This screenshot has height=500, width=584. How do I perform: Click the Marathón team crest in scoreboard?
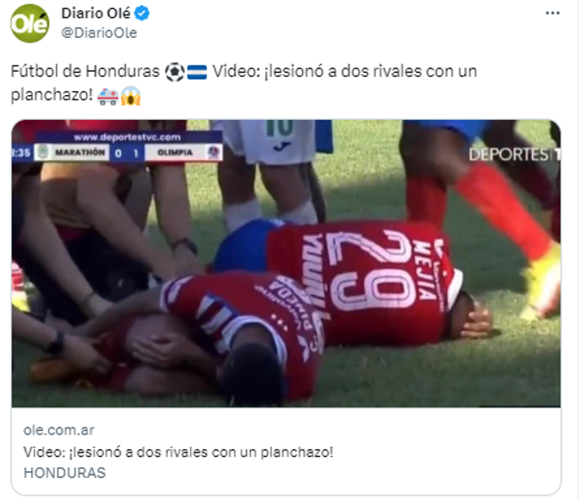click(43, 153)
